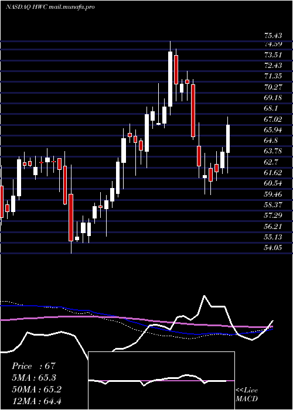This screenshot has height=410, width=293.
Task: Click the 5MA : 65.3 readout
Action: 34,378
